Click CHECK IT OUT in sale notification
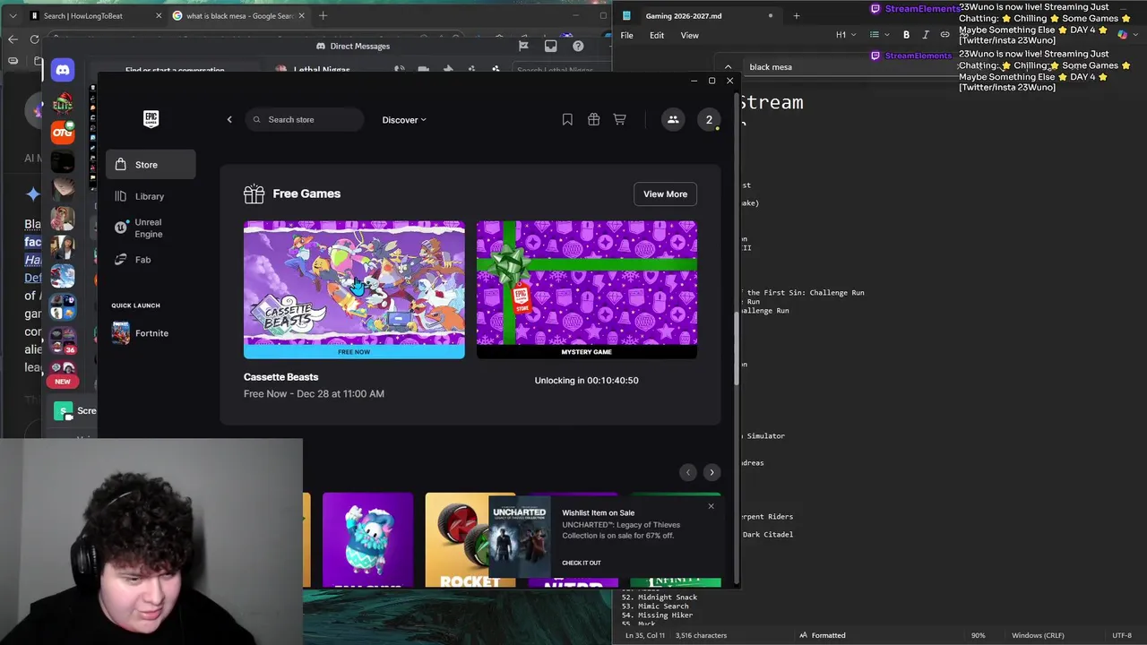 (582, 563)
